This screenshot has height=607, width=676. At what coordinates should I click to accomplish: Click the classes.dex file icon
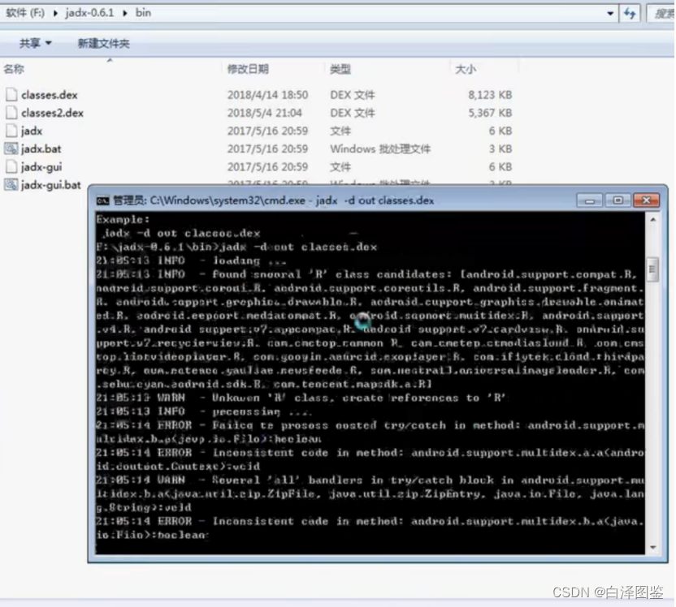point(11,95)
